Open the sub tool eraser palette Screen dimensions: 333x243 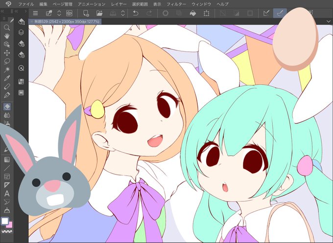click(21, 22)
